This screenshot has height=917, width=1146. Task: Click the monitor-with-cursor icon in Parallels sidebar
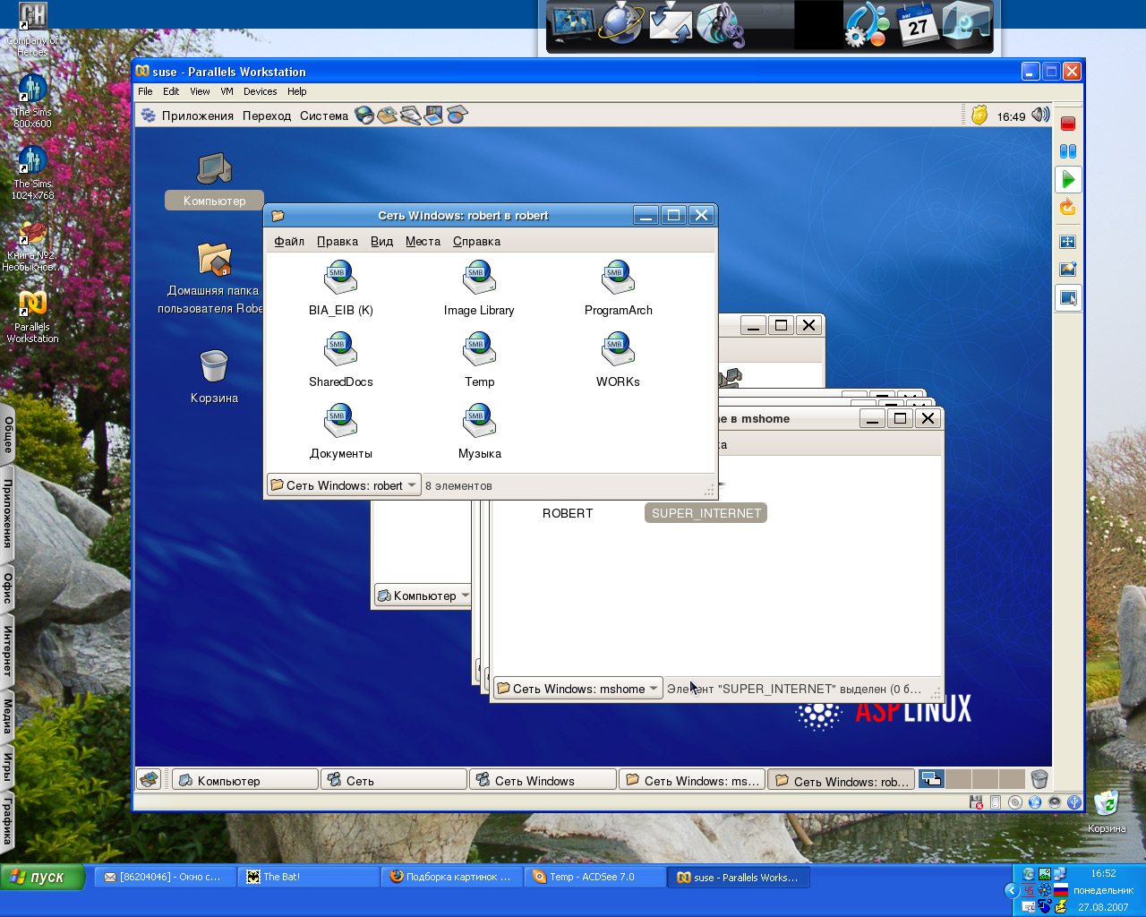(x=1068, y=298)
